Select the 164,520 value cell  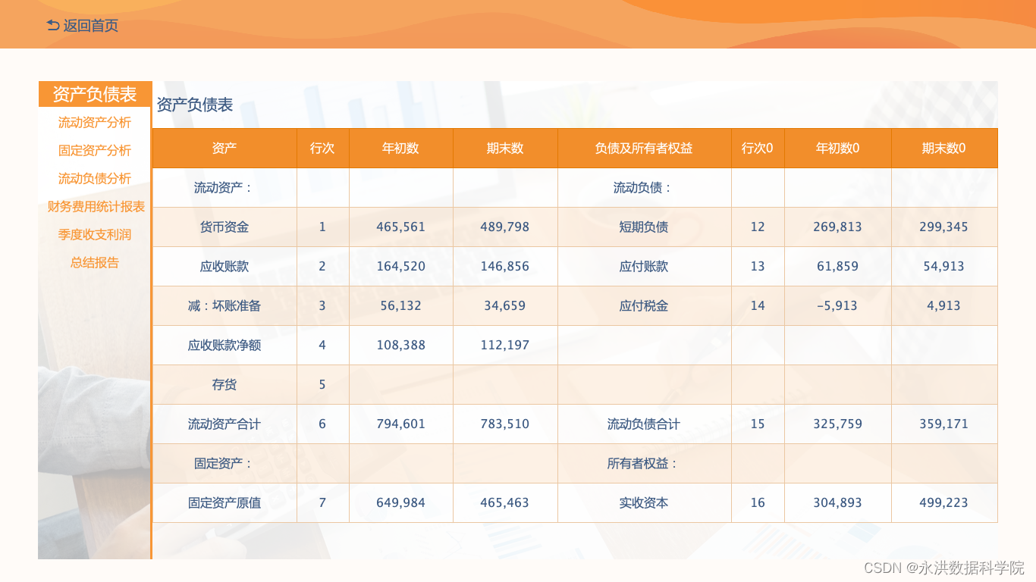click(400, 266)
